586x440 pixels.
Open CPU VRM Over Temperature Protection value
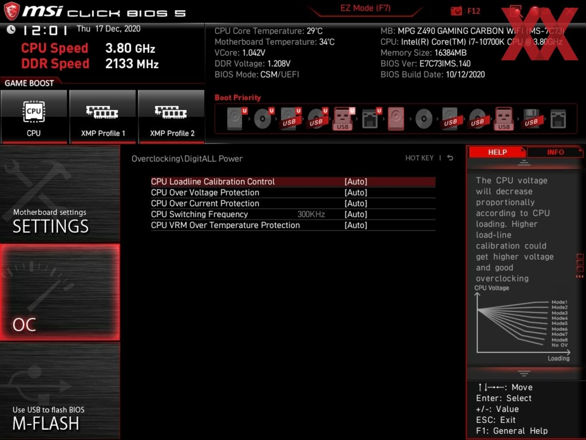pyautogui.click(x=356, y=225)
